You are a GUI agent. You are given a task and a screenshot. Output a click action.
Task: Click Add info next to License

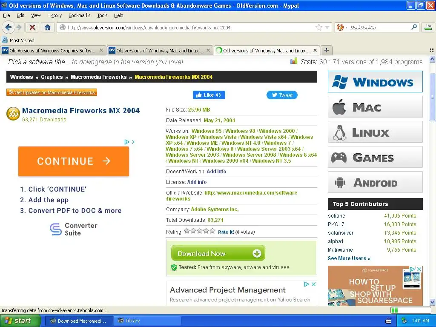point(197,182)
